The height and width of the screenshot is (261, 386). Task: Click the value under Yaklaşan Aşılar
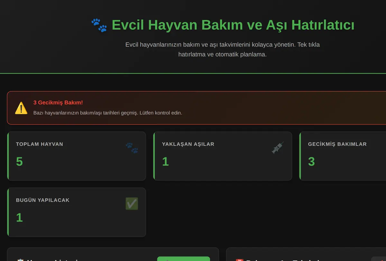(165, 162)
